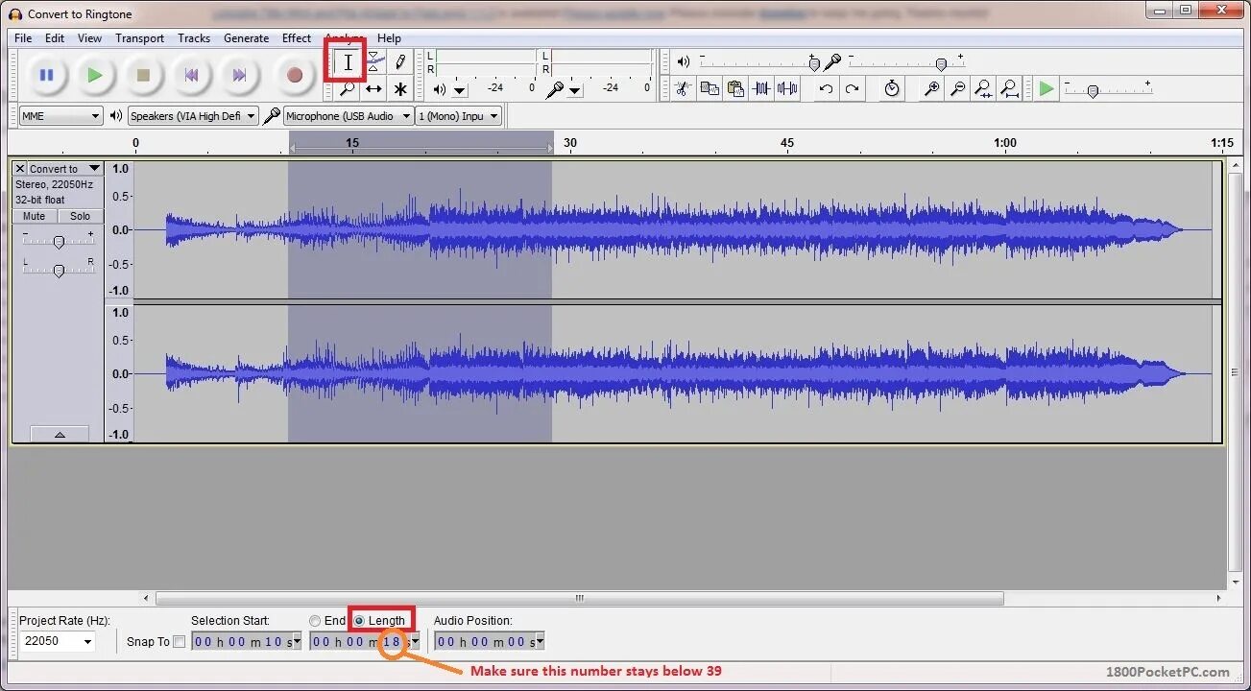
Task: Open the Help menu
Action: pos(389,38)
